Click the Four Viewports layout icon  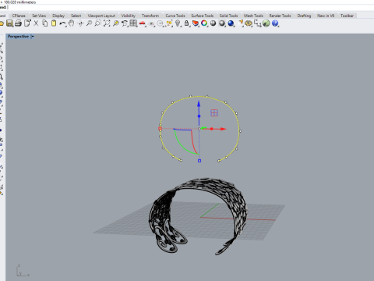click(133, 23)
